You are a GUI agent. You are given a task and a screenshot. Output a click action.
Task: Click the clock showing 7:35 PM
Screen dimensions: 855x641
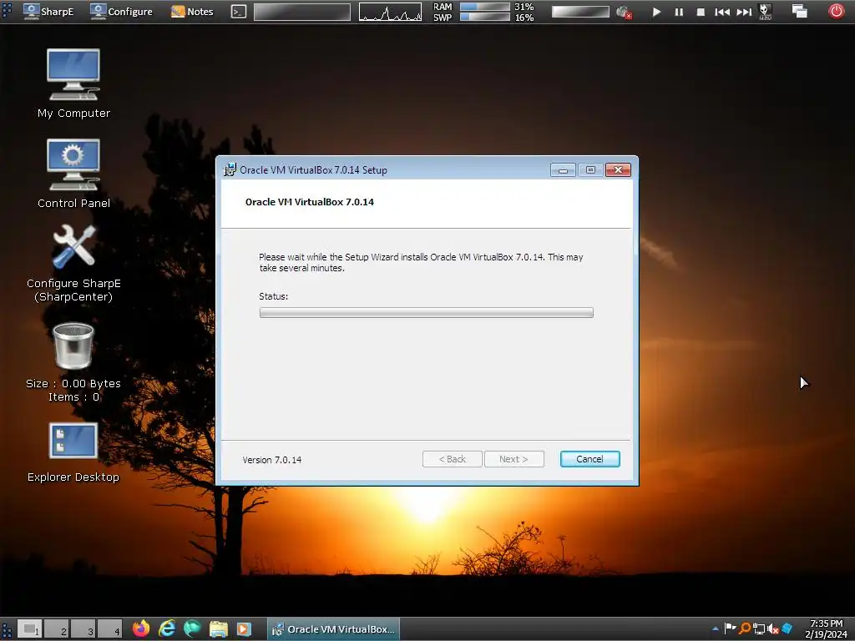[826, 629]
